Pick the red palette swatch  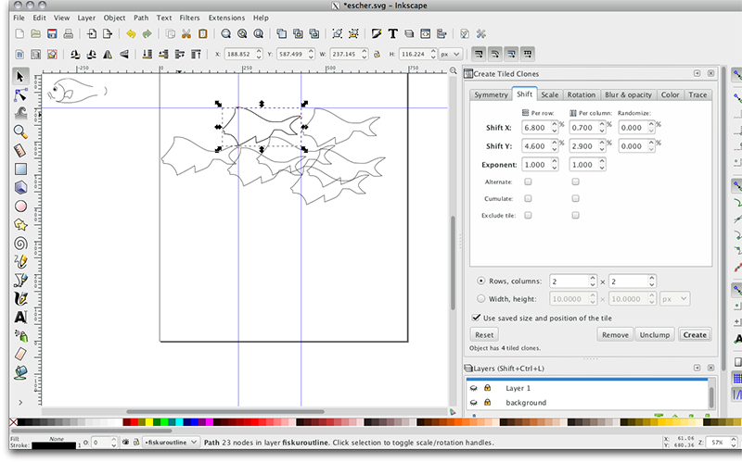coord(134,422)
